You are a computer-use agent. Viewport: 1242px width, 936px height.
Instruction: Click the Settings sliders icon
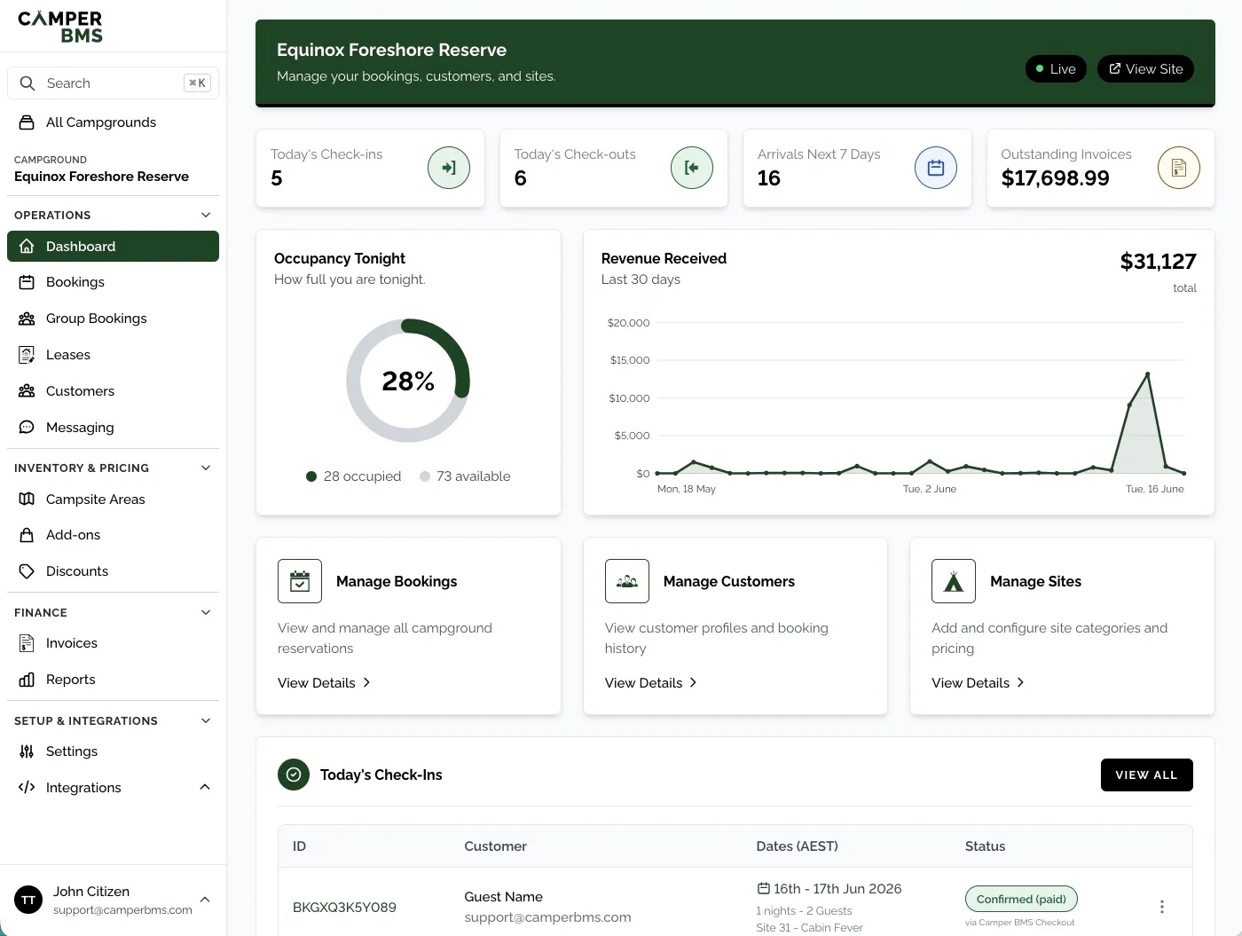(x=27, y=751)
